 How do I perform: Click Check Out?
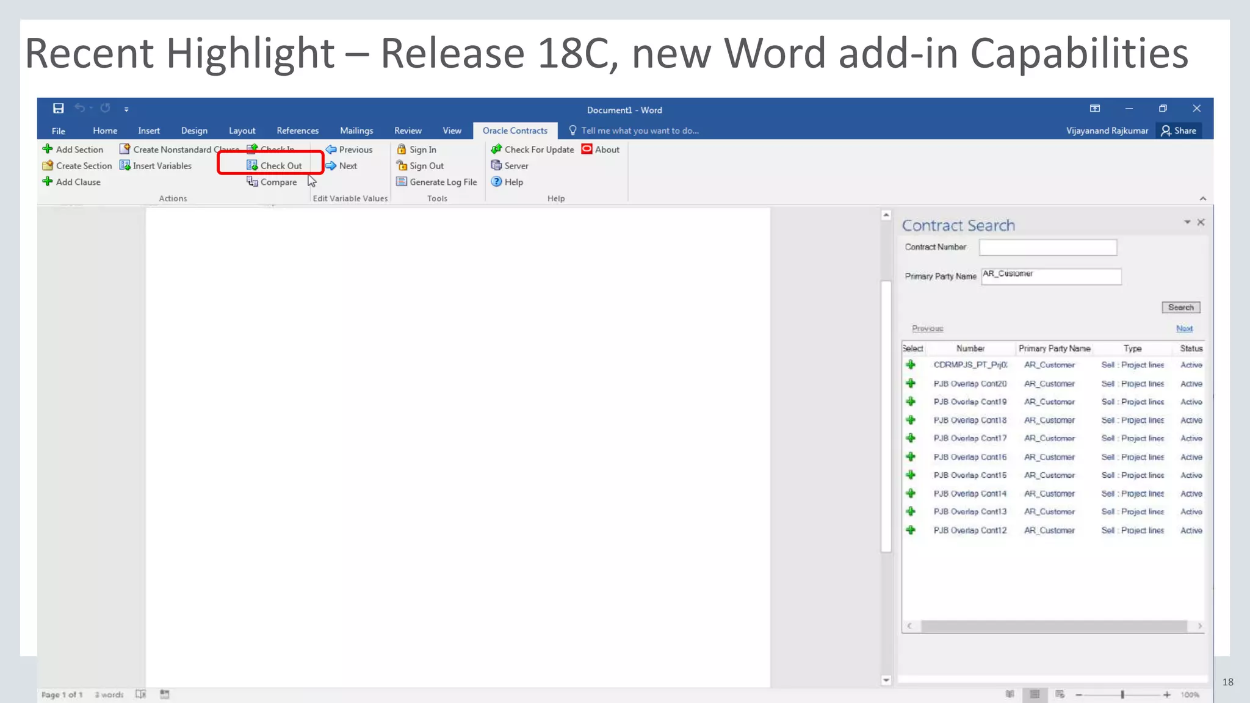click(x=274, y=166)
